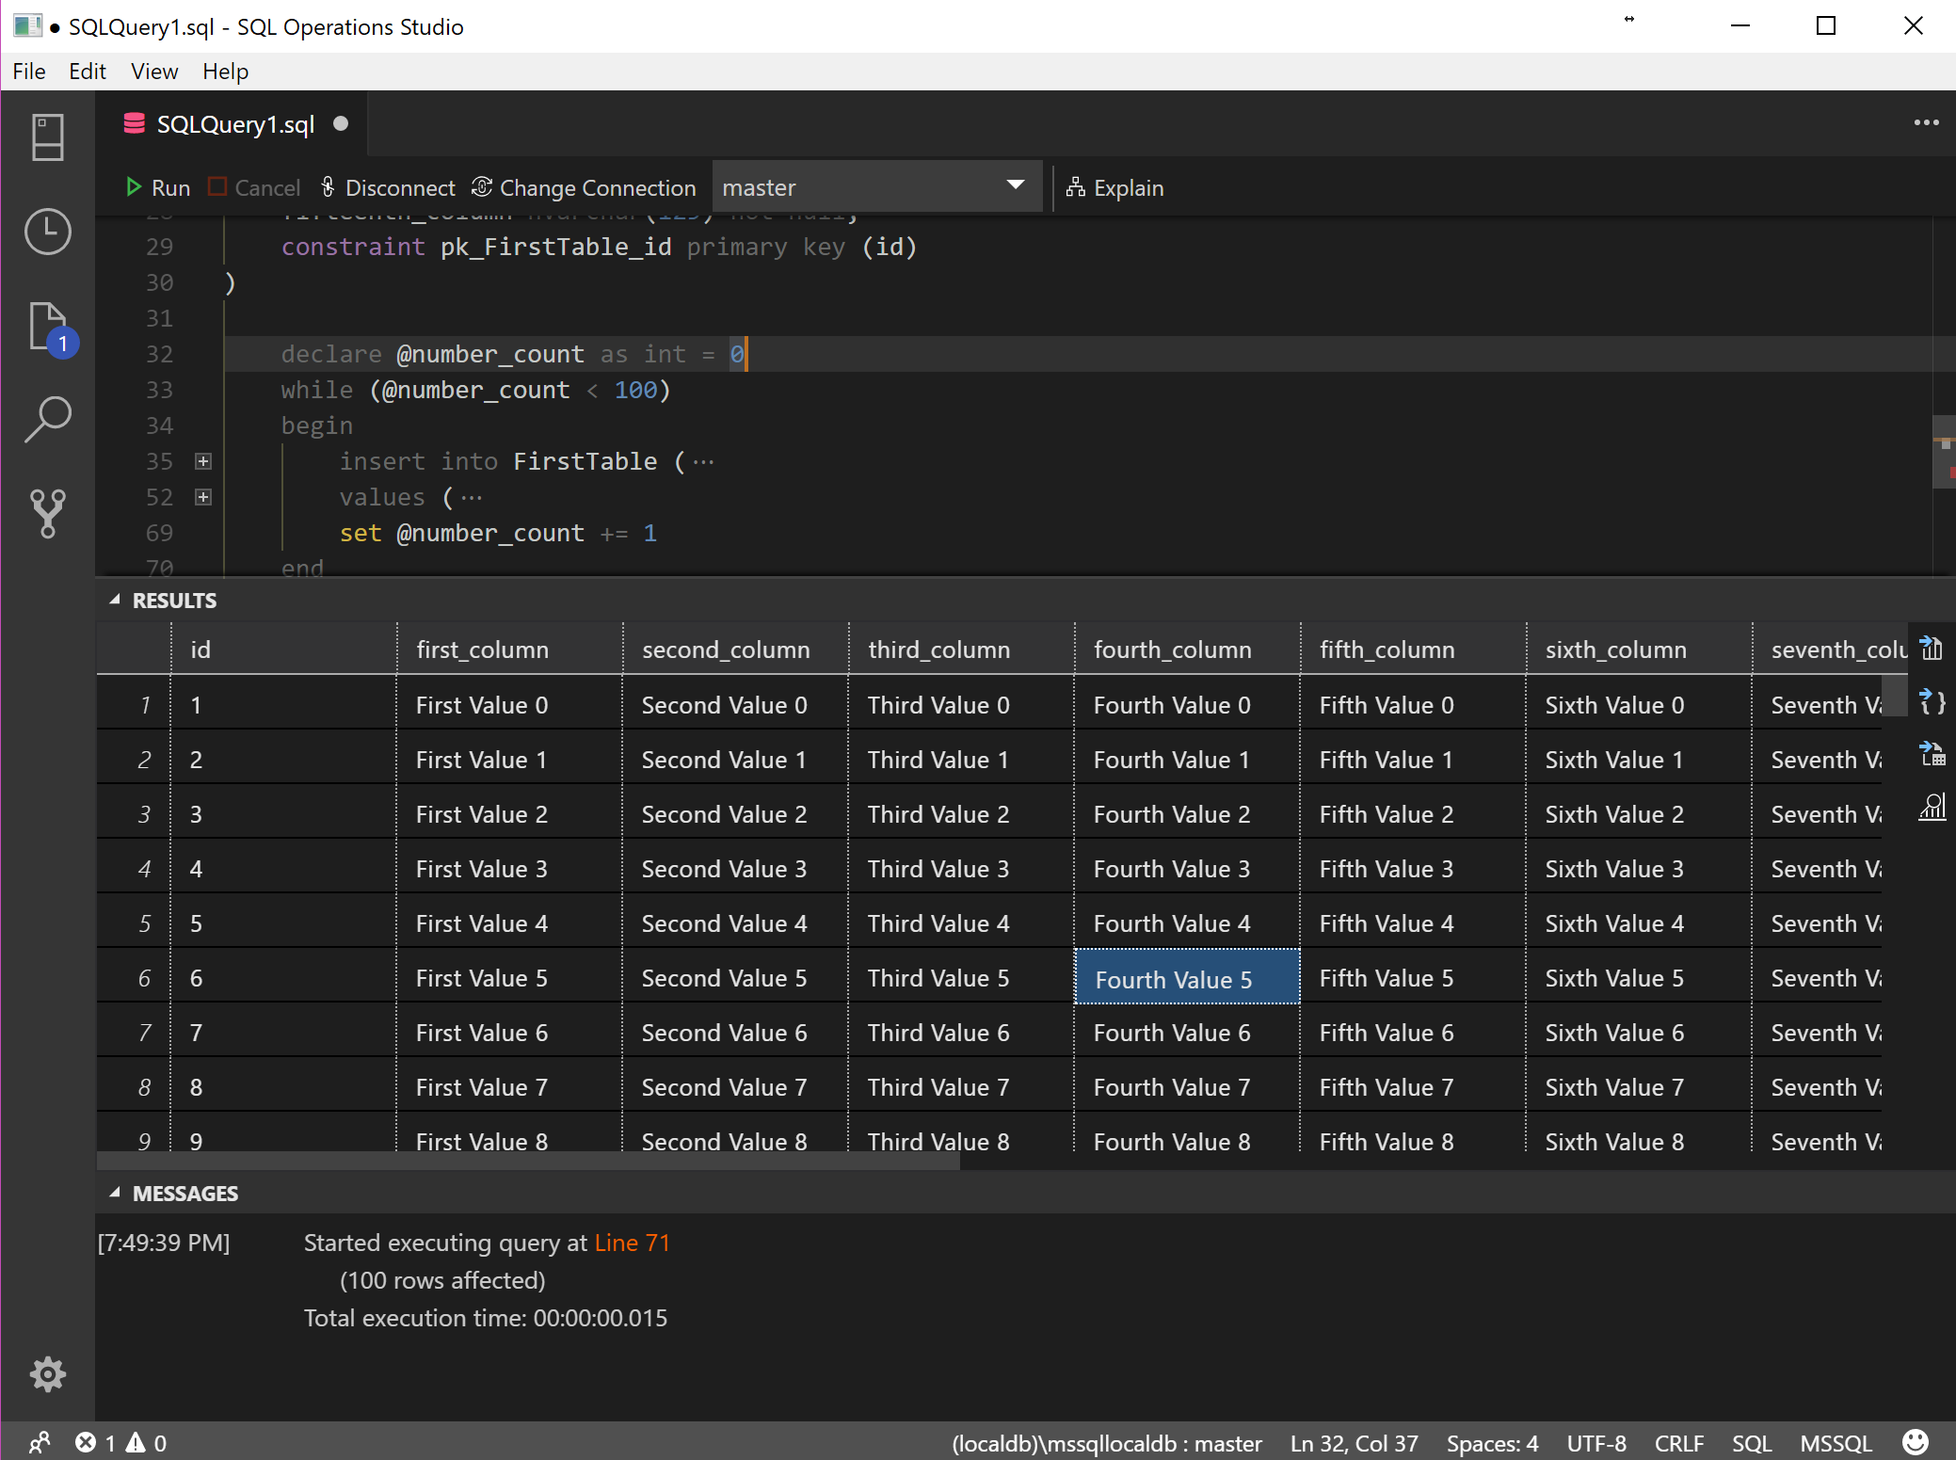
Task: Open the View menu
Action: point(154,72)
